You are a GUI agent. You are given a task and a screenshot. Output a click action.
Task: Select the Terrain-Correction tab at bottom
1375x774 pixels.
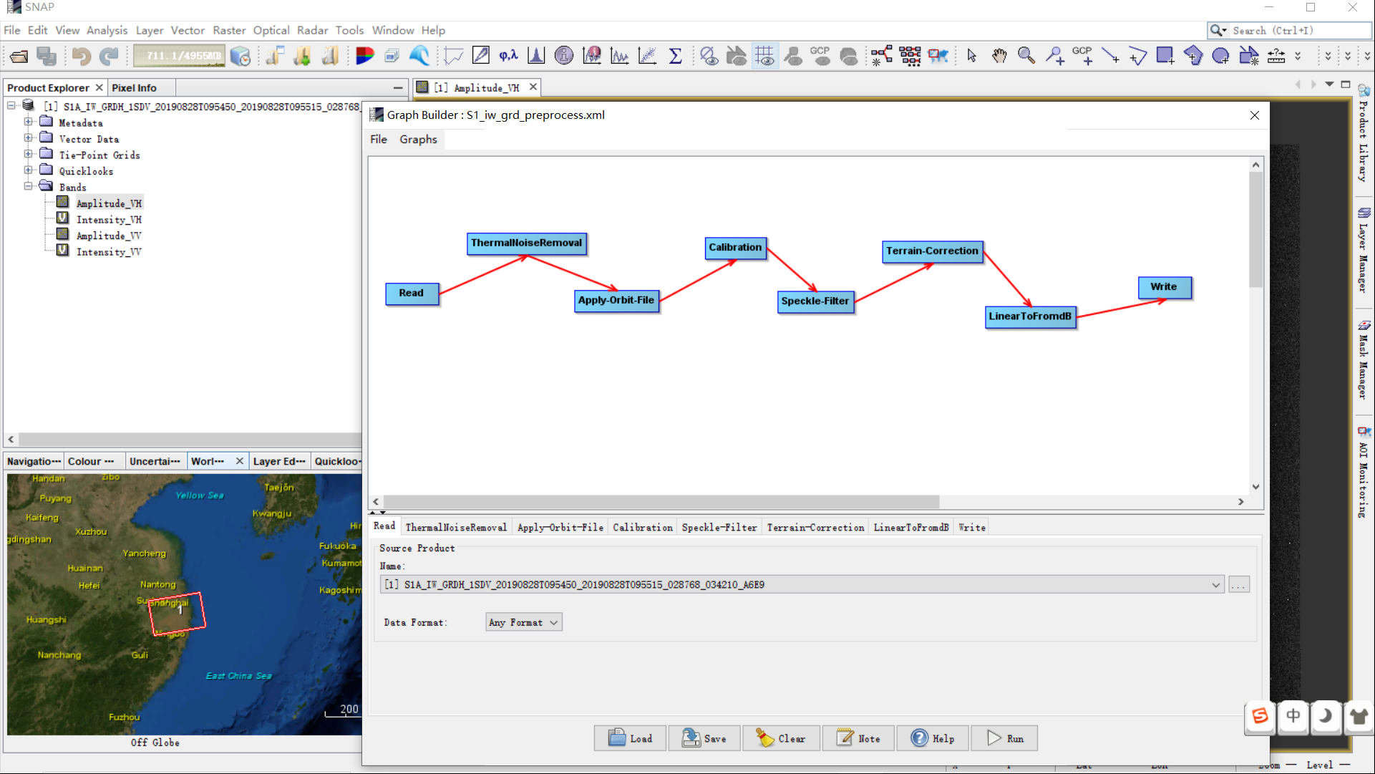pos(815,528)
